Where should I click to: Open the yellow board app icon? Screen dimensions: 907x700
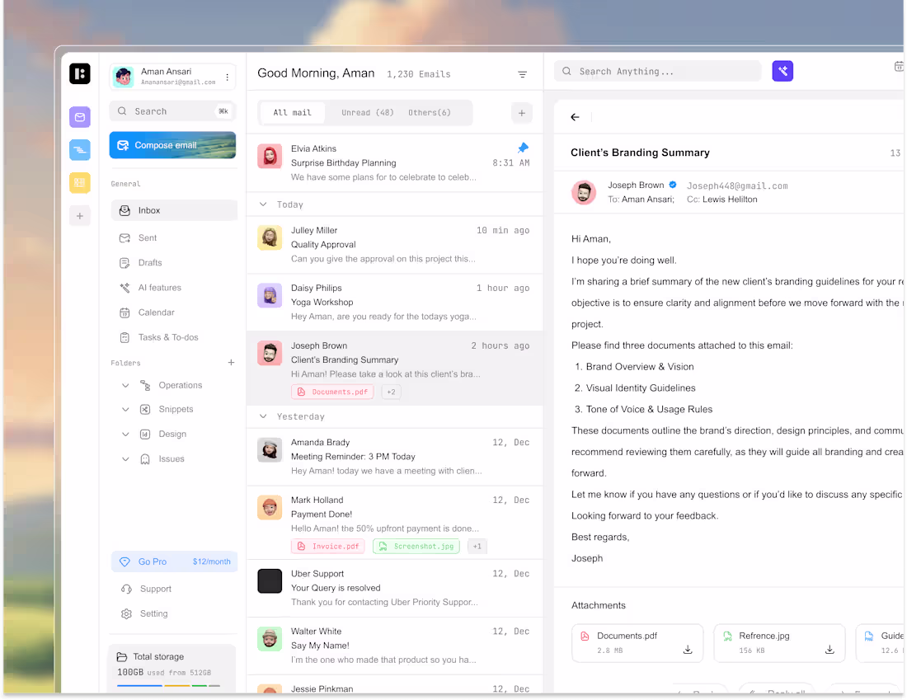click(80, 183)
